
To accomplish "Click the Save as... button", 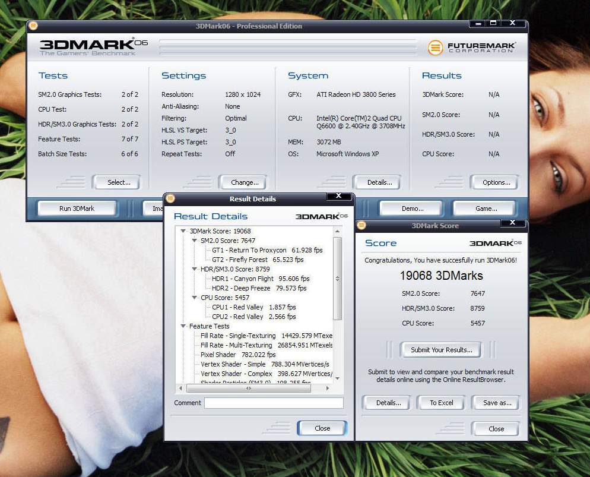I will (496, 403).
